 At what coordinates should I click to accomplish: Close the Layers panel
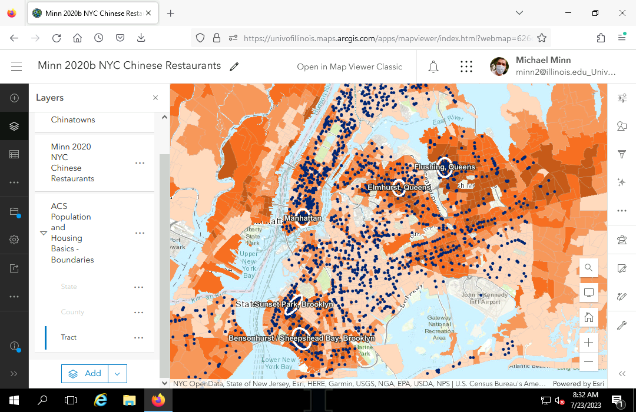tap(155, 98)
